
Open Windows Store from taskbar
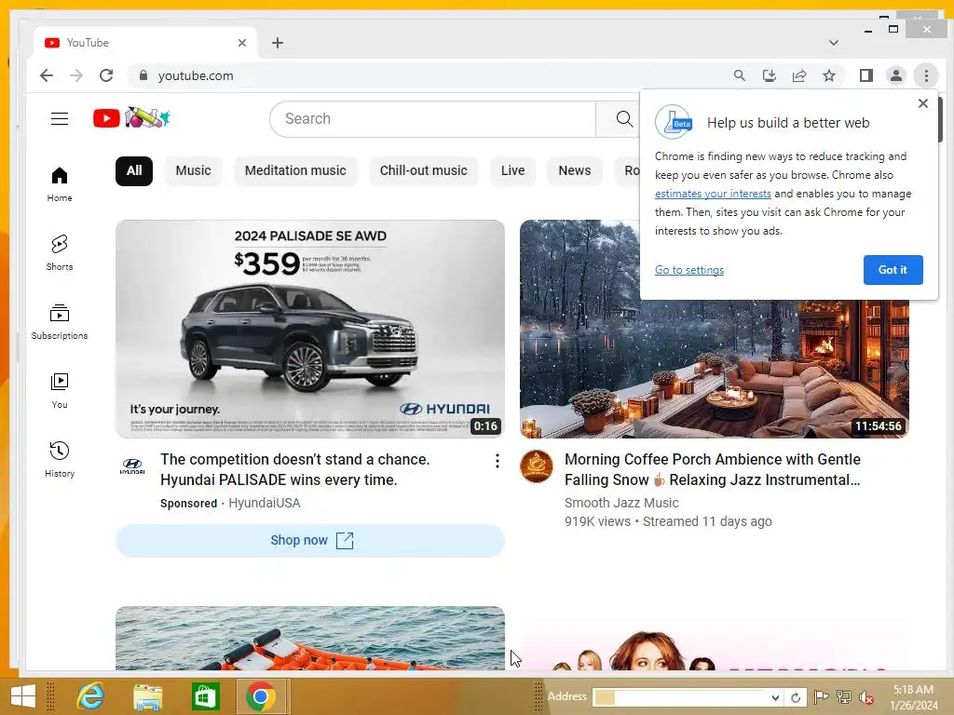pyautogui.click(x=204, y=696)
